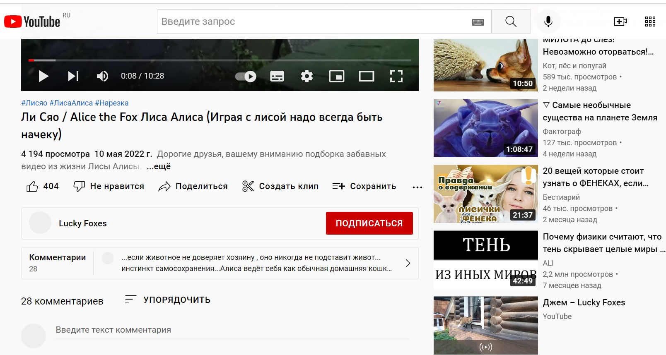Dislike the video via Не нравится

tap(109, 186)
